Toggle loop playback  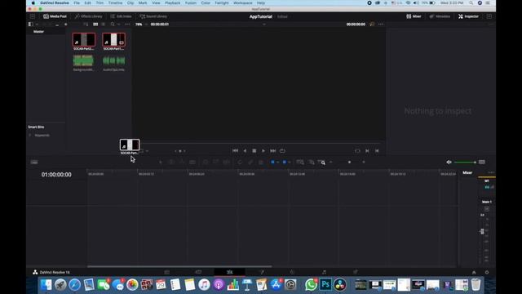click(x=282, y=150)
